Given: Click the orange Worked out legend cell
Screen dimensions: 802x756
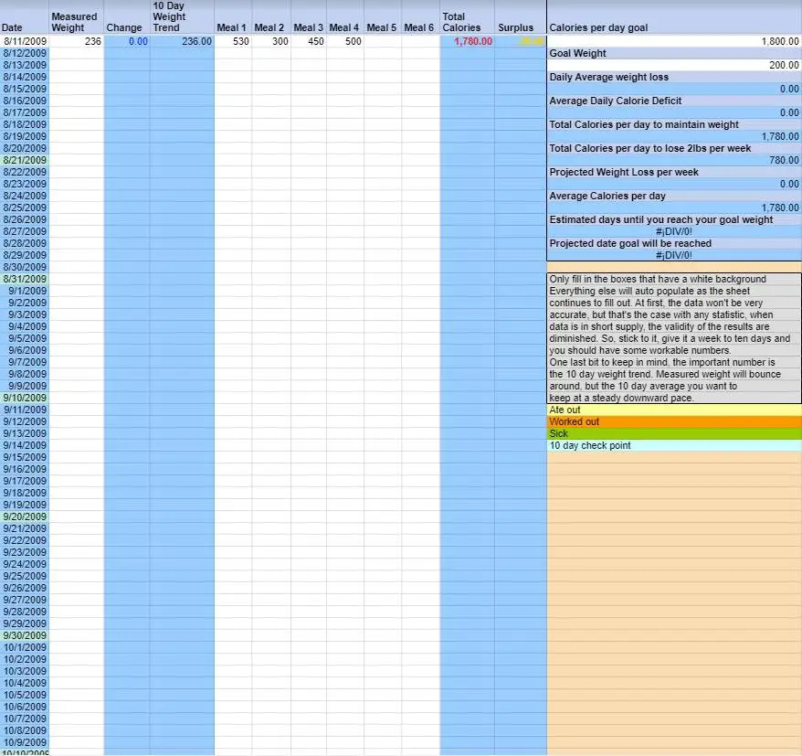Looking at the screenshot, I should (673, 421).
